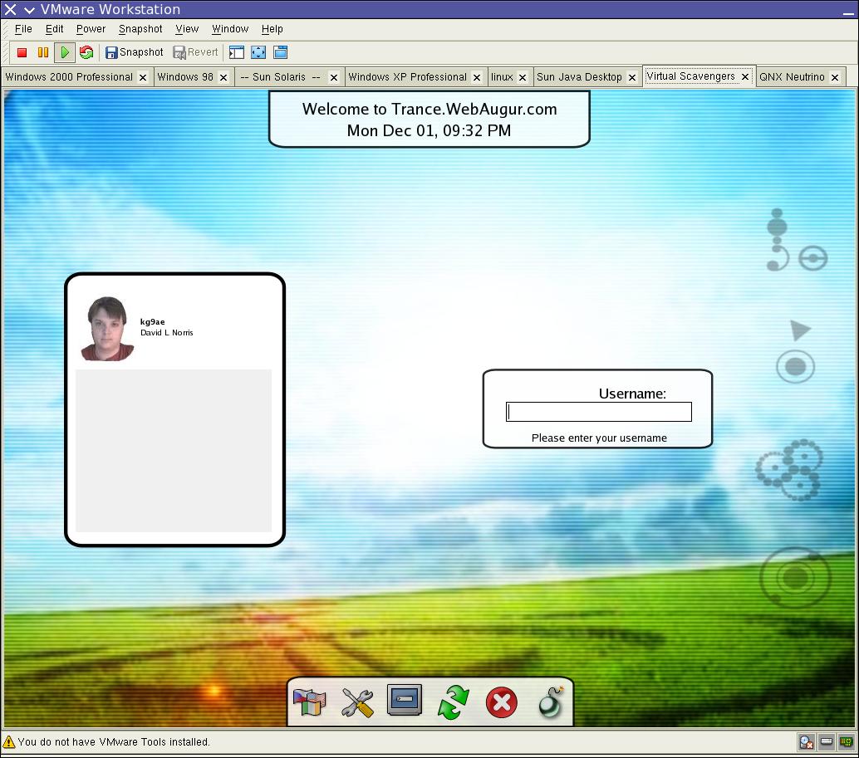Close the Sun Solaris tab

click(x=334, y=78)
